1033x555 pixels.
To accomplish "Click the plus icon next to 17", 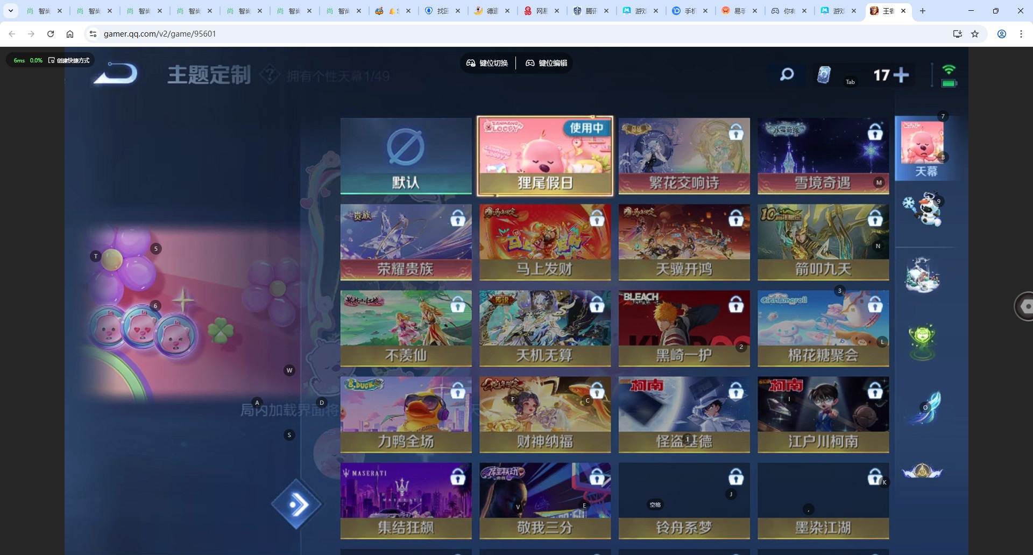I will tap(901, 75).
